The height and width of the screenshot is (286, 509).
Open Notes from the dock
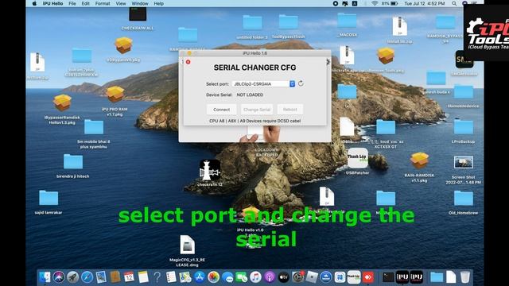143,277
